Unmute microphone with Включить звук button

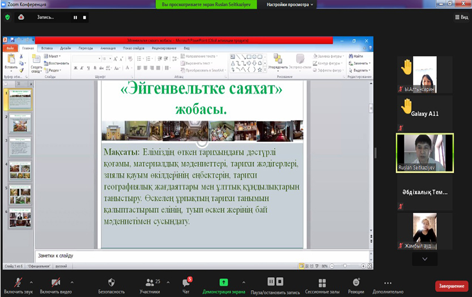click(18, 282)
